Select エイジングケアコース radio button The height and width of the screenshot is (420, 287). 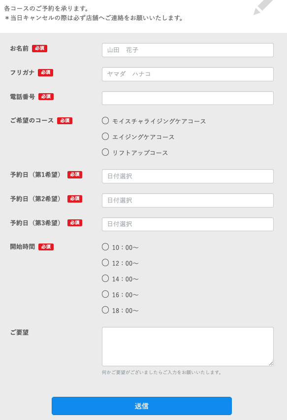tap(105, 137)
